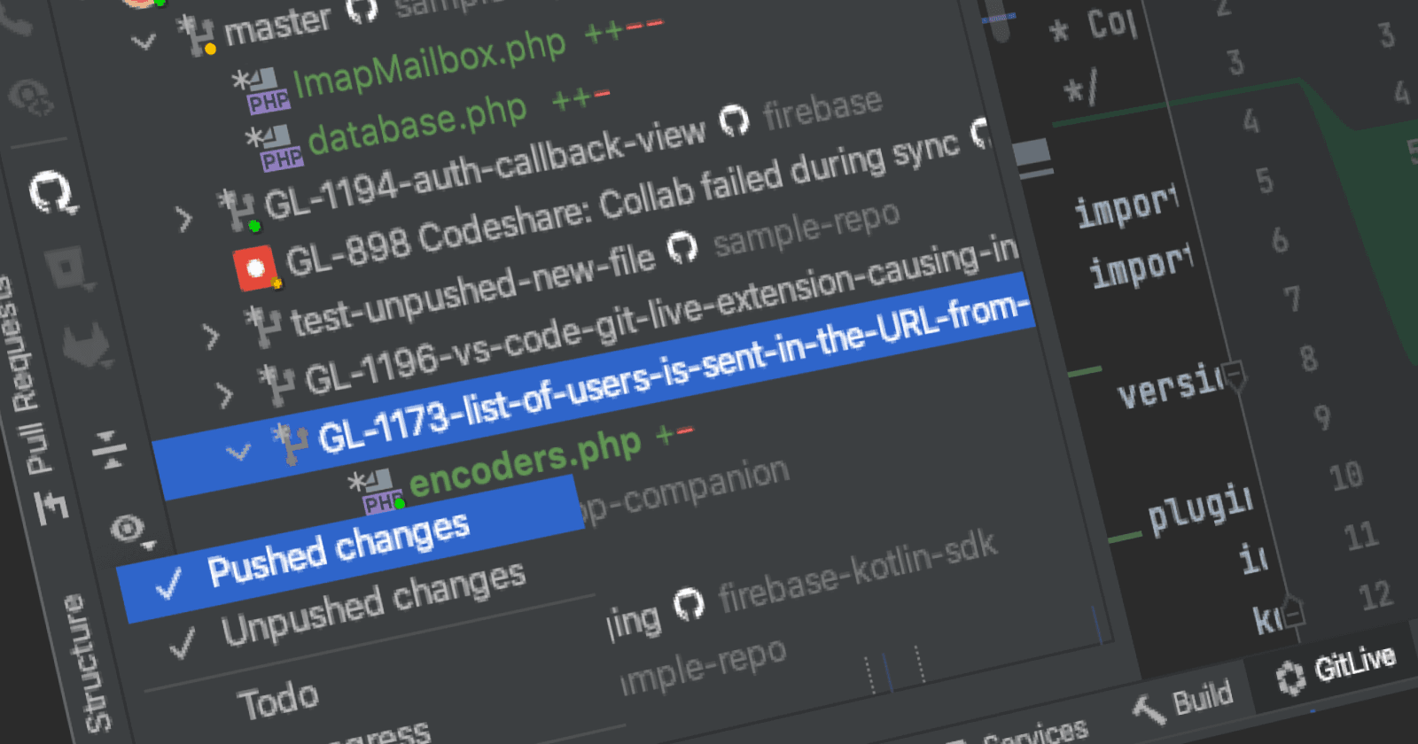Toggle the Unpushed changes checkmark
This screenshot has height=744, width=1418.
click(183, 643)
